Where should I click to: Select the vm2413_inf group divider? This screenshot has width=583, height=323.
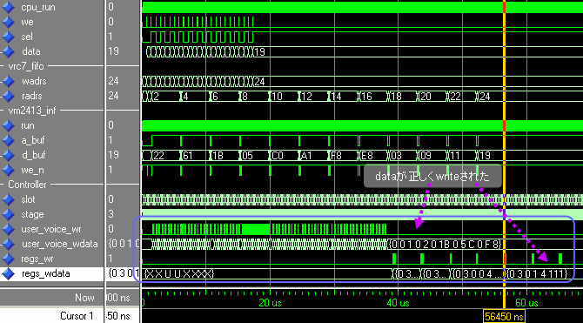(x=32, y=111)
